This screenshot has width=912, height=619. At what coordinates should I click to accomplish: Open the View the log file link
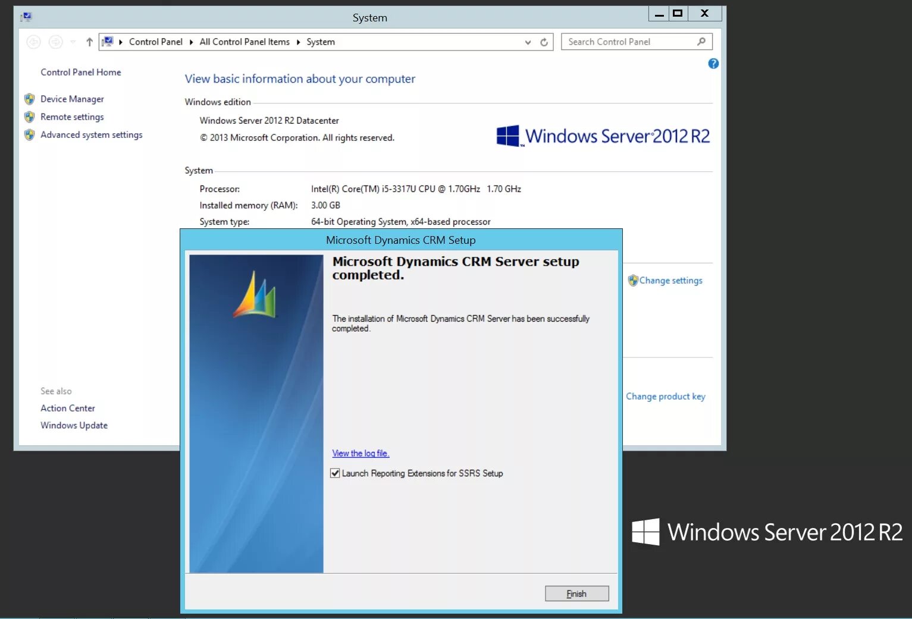[x=361, y=453]
